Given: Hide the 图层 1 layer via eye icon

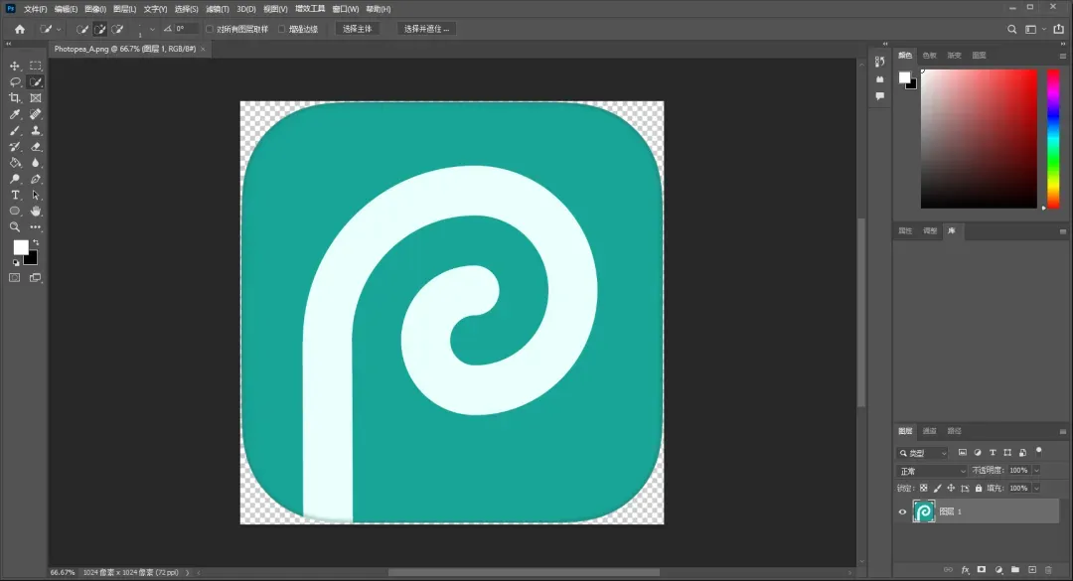Looking at the screenshot, I should 902,511.
